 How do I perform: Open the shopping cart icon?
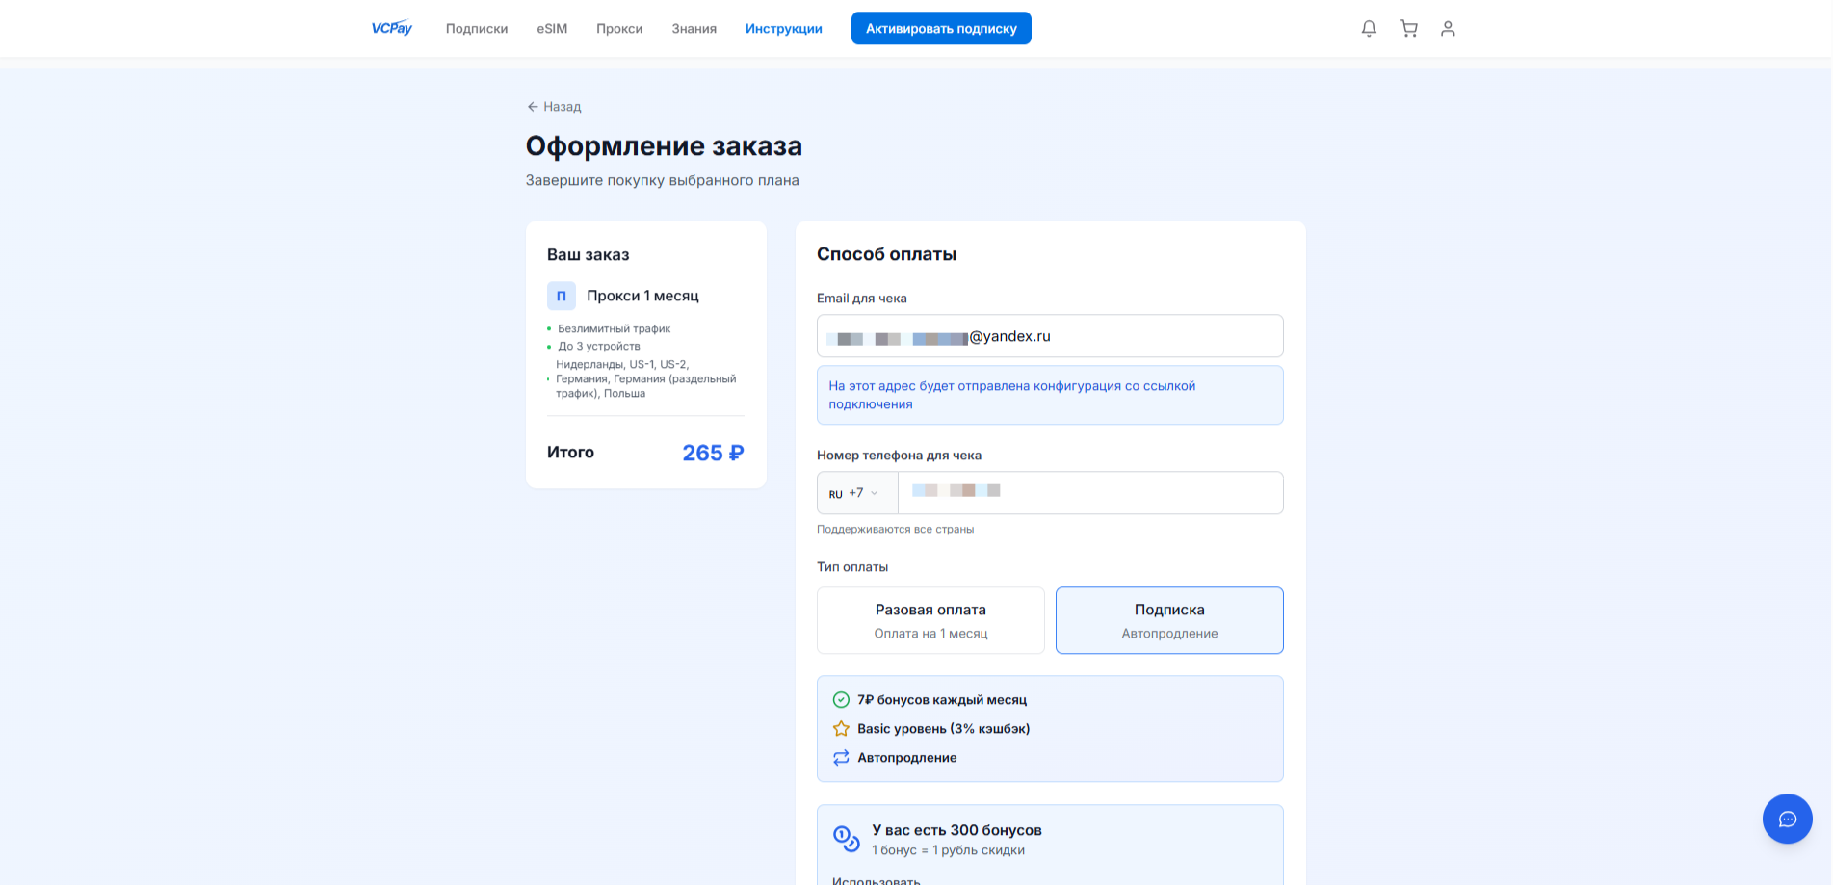point(1408,29)
